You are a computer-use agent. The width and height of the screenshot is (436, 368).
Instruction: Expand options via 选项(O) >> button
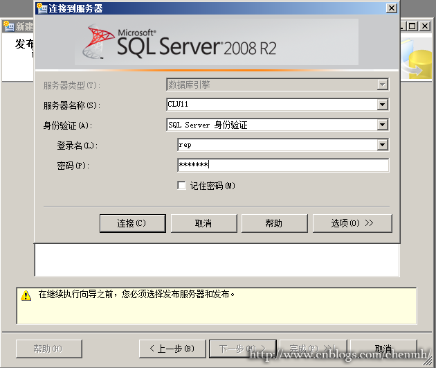click(x=352, y=223)
